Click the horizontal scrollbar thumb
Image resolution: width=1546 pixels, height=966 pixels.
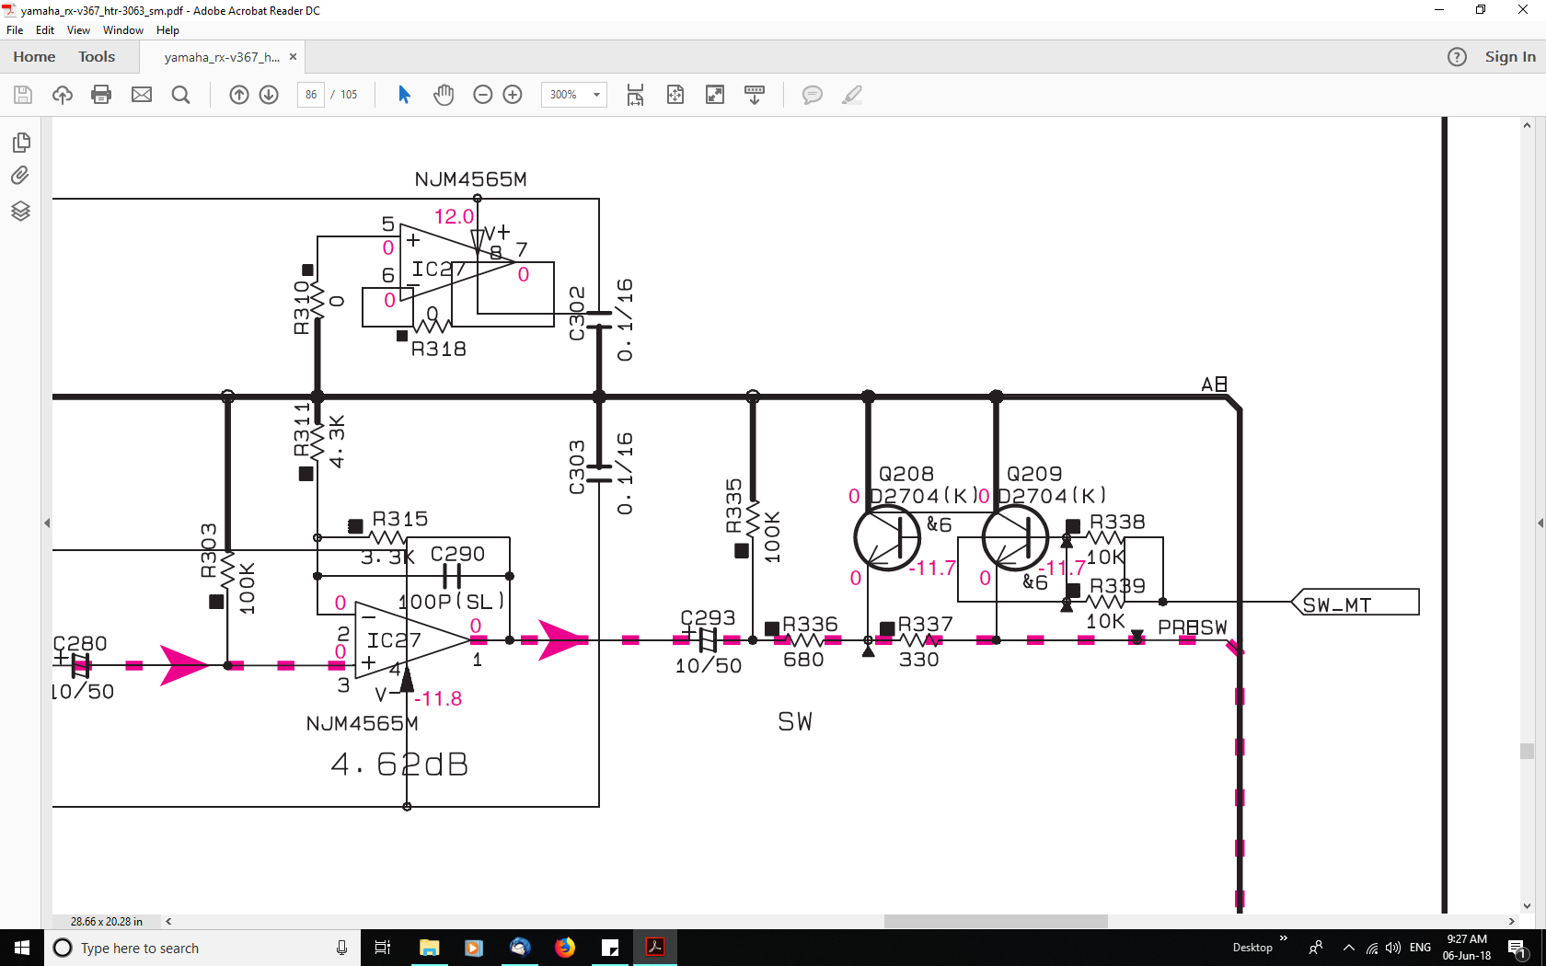996,921
